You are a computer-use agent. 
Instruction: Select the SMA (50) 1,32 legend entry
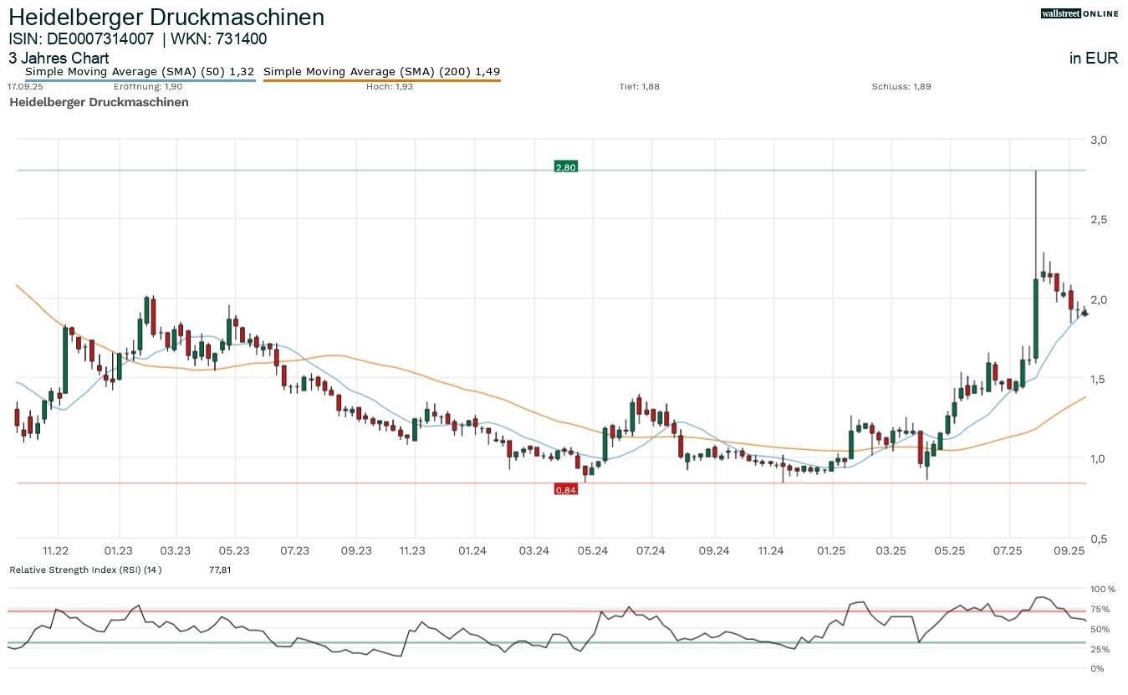140,72
